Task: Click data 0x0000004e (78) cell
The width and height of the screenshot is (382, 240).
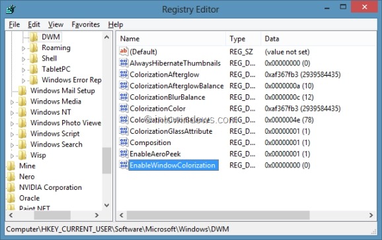Action: (x=289, y=120)
